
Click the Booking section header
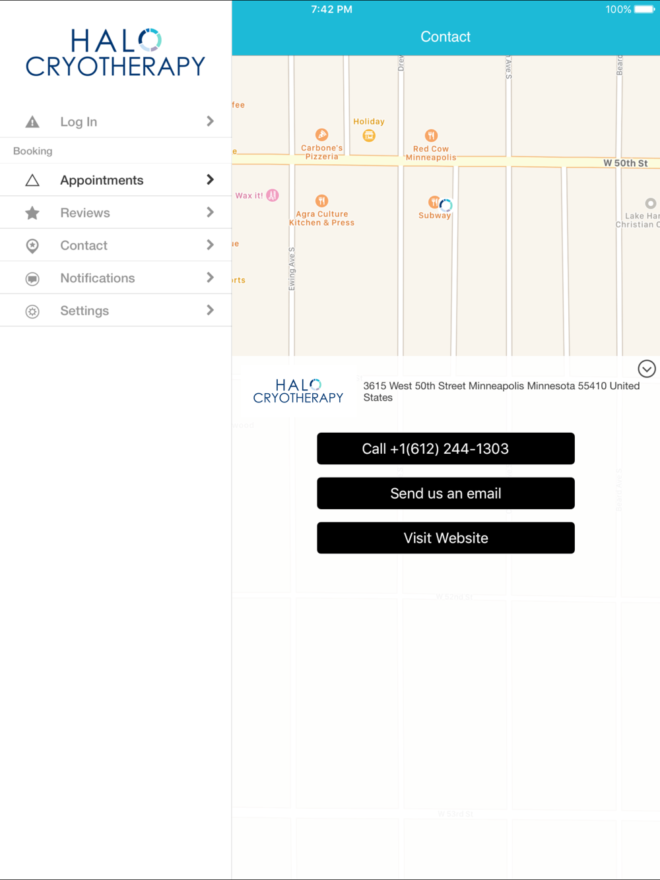(32, 151)
